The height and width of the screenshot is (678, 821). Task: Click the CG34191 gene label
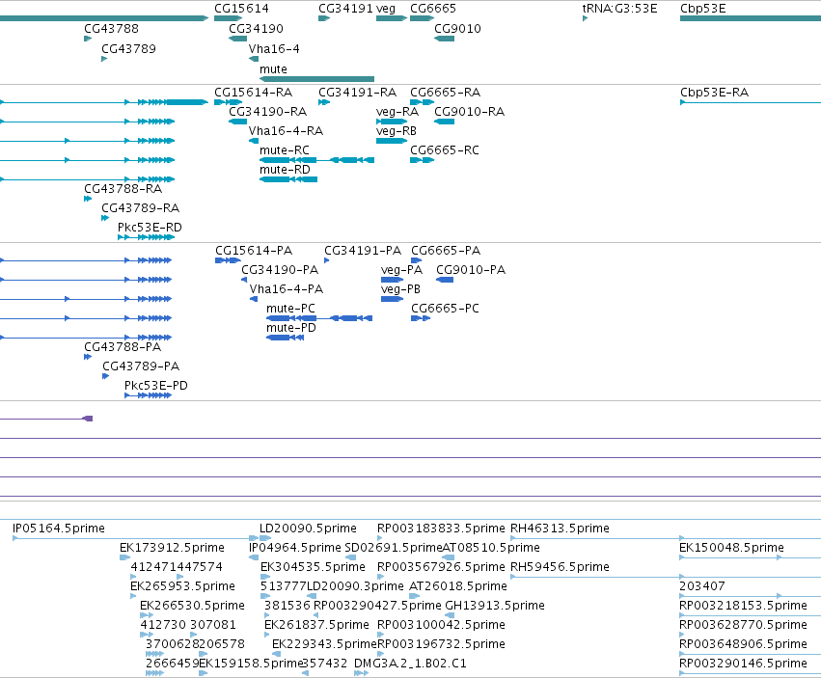[x=345, y=9]
